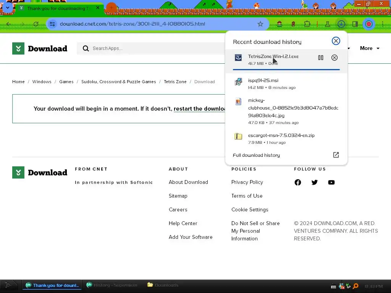This screenshot has width=391, height=293.
Task: Open the small Mario character extension icon
Action: [x=293, y=24]
